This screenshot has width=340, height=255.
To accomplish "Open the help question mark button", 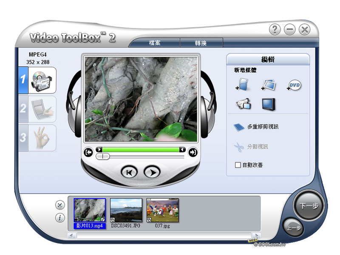I will [x=275, y=29].
